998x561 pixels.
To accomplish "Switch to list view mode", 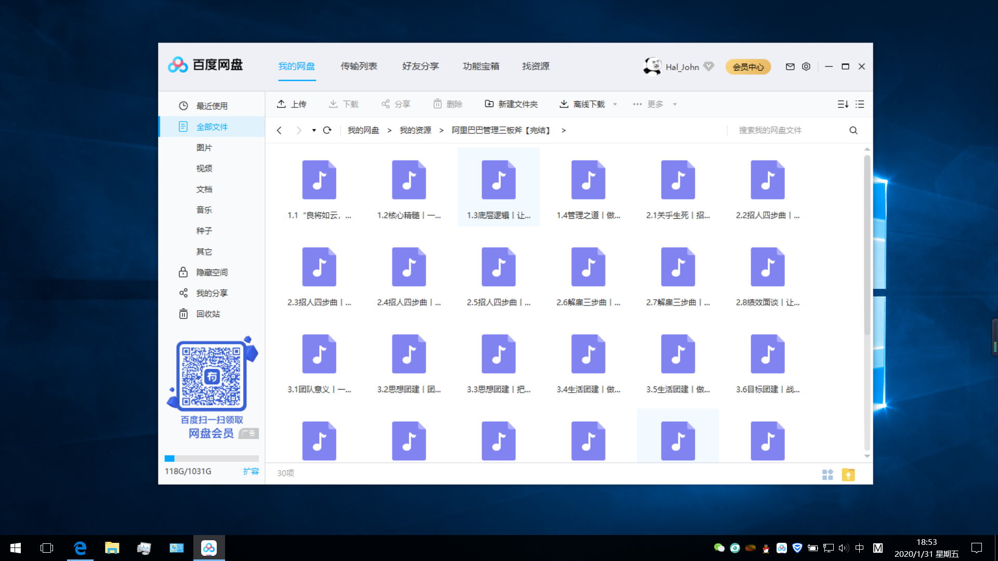I will point(860,104).
